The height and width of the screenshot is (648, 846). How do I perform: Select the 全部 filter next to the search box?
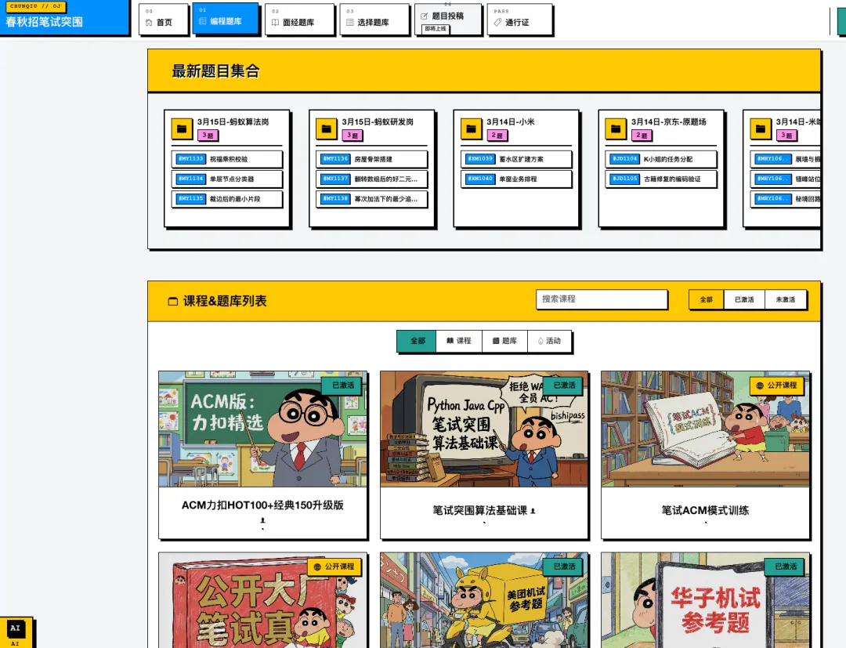(x=705, y=299)
